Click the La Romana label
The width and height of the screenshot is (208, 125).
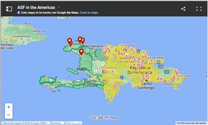click(169, 84)
